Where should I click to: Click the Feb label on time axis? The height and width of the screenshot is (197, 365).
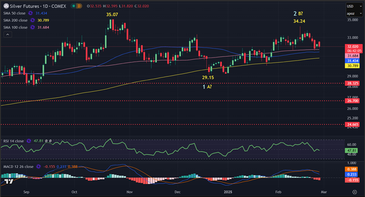[x=278, y=192]
